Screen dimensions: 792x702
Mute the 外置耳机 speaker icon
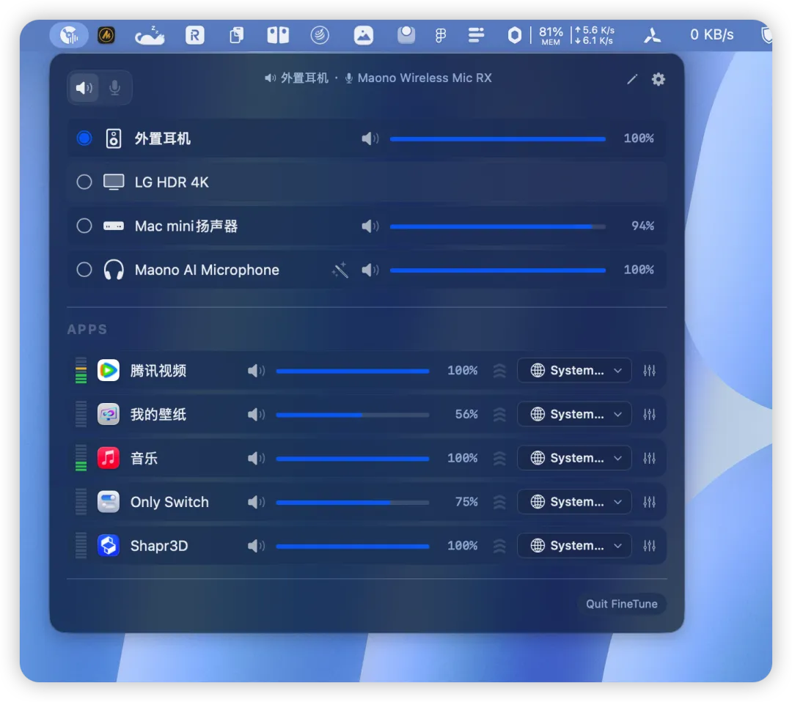pyautogui.click(x=370, y=138)
